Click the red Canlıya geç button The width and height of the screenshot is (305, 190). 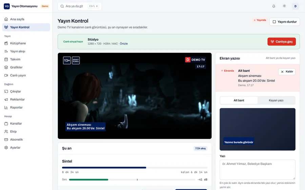282,42
